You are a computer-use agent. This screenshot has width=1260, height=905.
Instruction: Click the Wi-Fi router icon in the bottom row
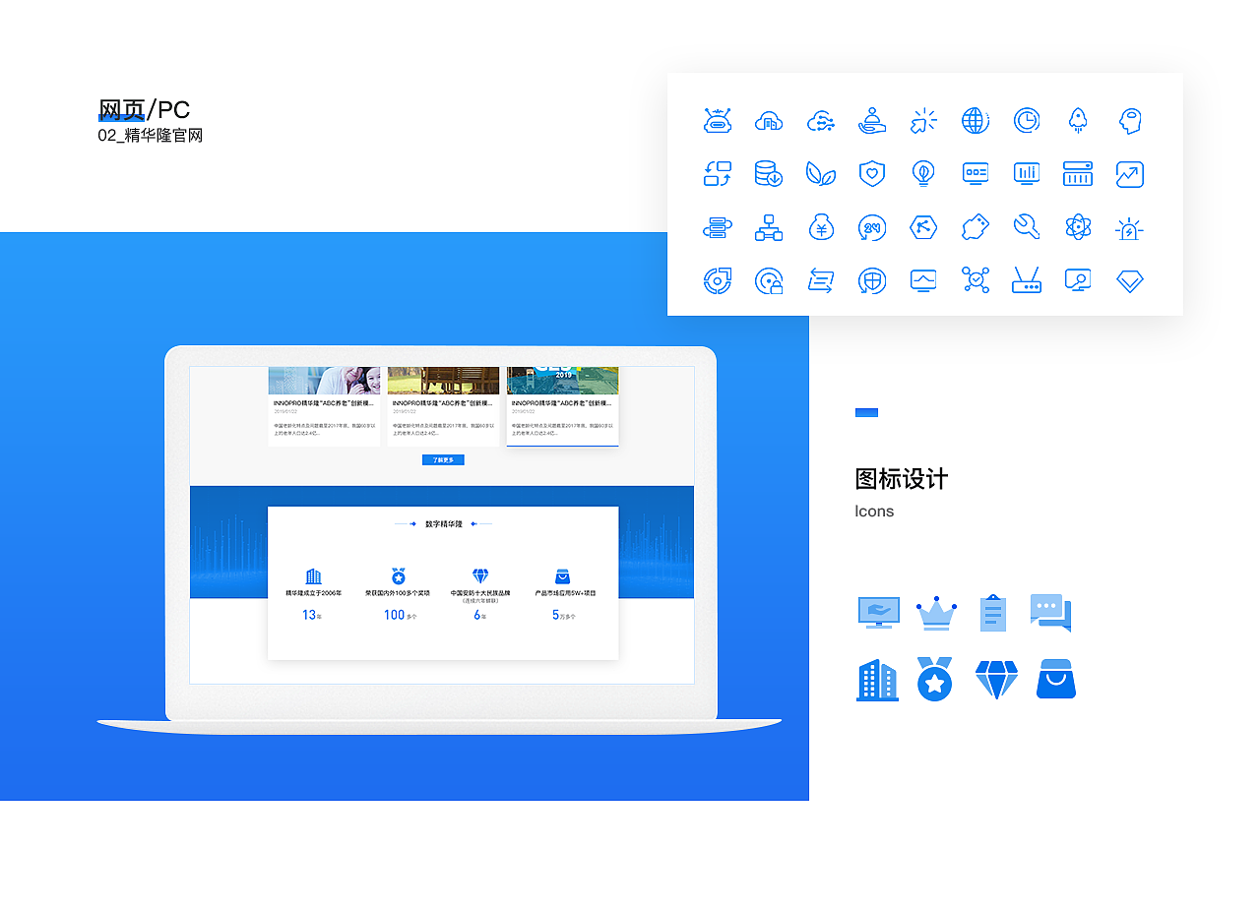pyautogui.click(x=1027, y=279)
